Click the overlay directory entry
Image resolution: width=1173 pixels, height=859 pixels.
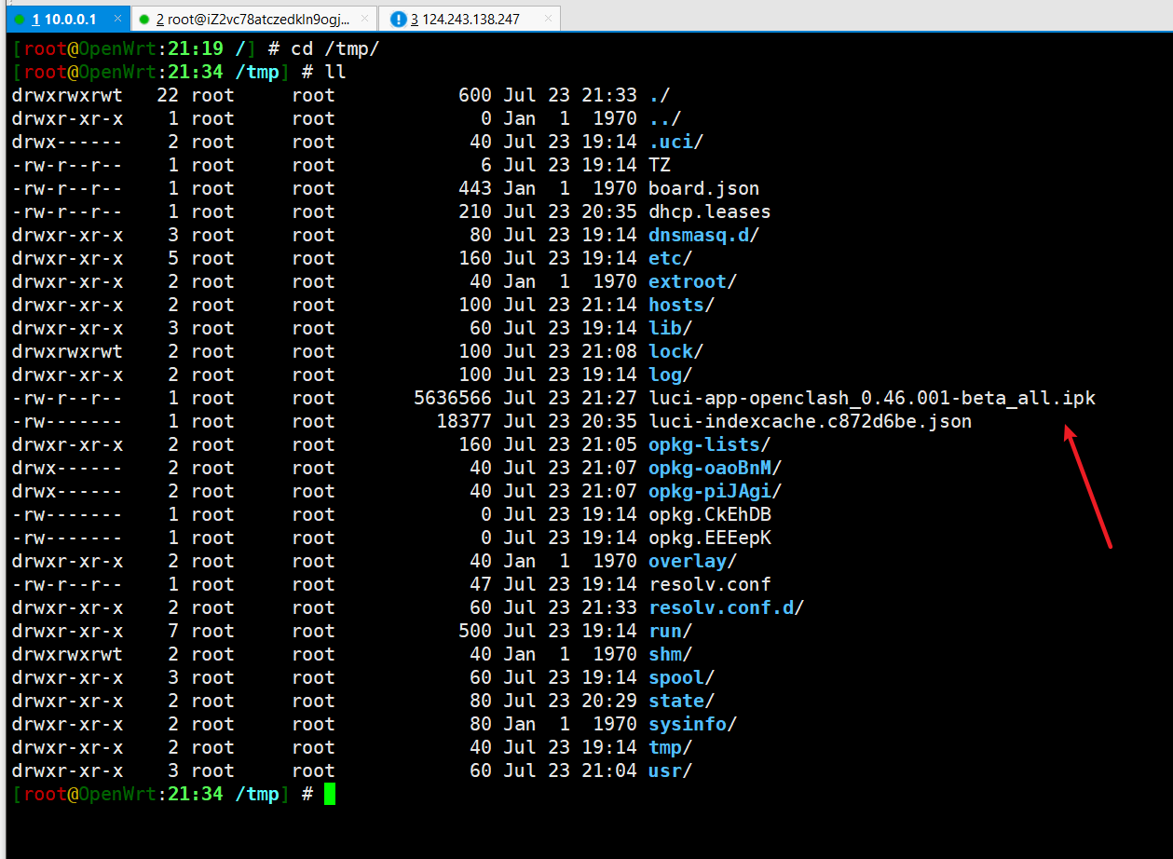(x=688, y=561)
